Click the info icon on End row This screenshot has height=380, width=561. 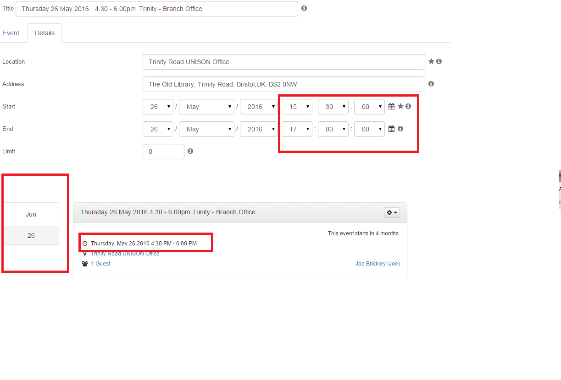pos(400,129)
